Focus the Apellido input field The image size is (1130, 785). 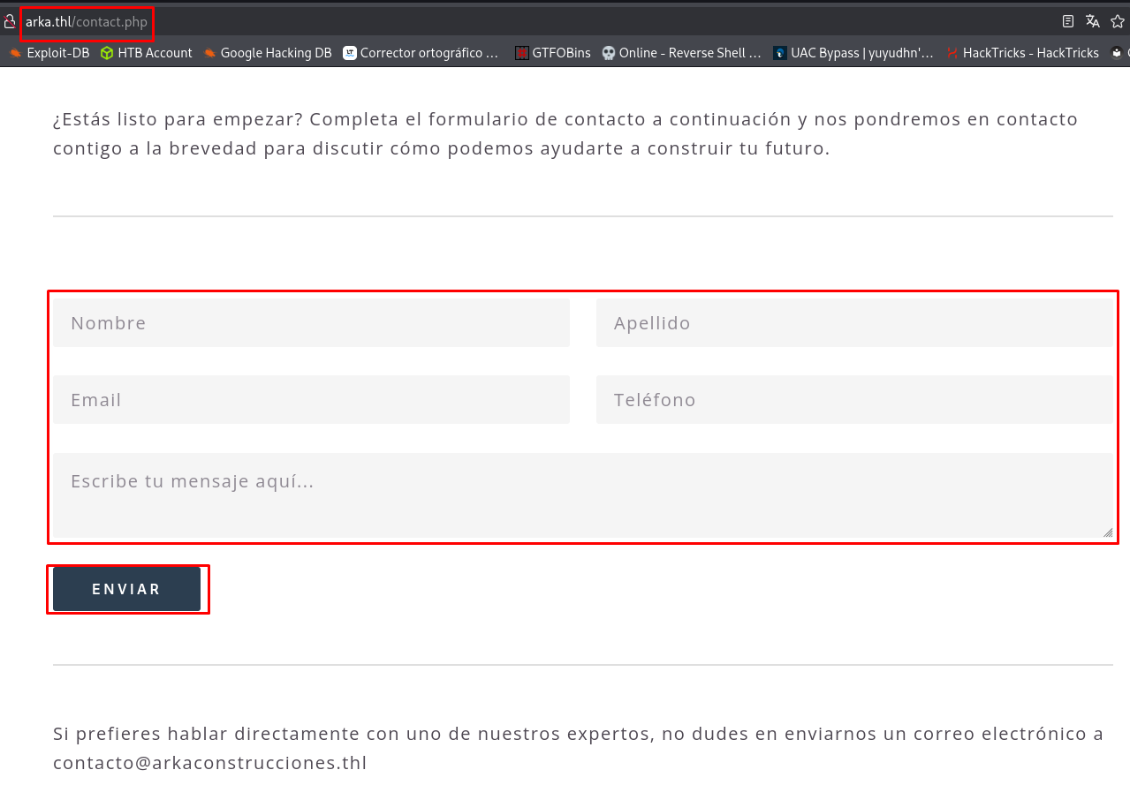(853, 323)
